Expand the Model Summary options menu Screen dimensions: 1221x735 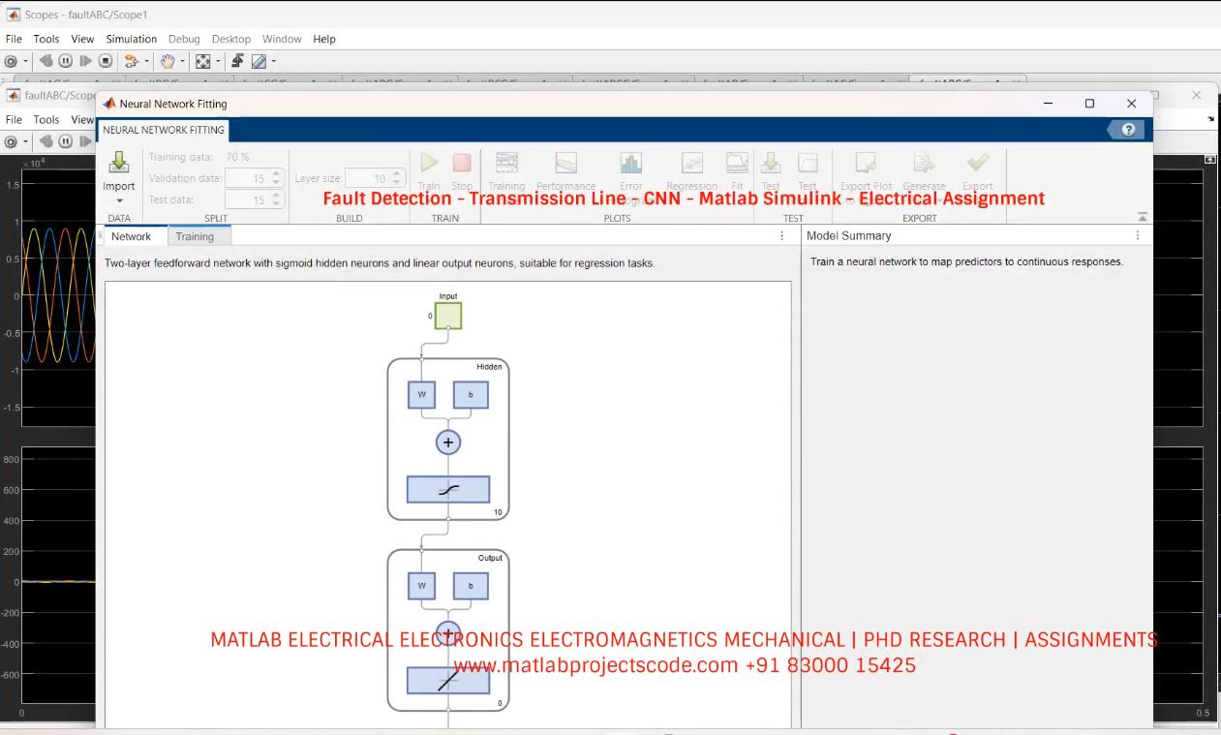coord(1138,235)
